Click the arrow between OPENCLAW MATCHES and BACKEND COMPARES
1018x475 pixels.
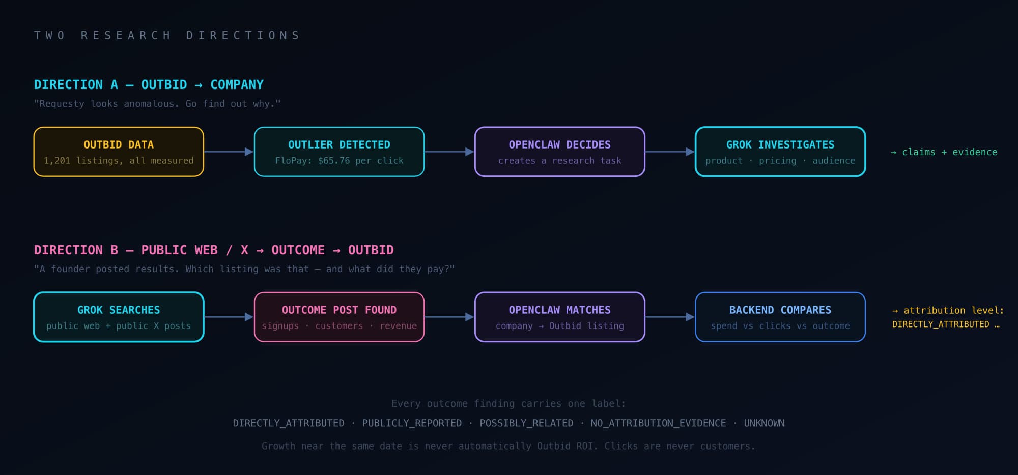pos(670,317)
